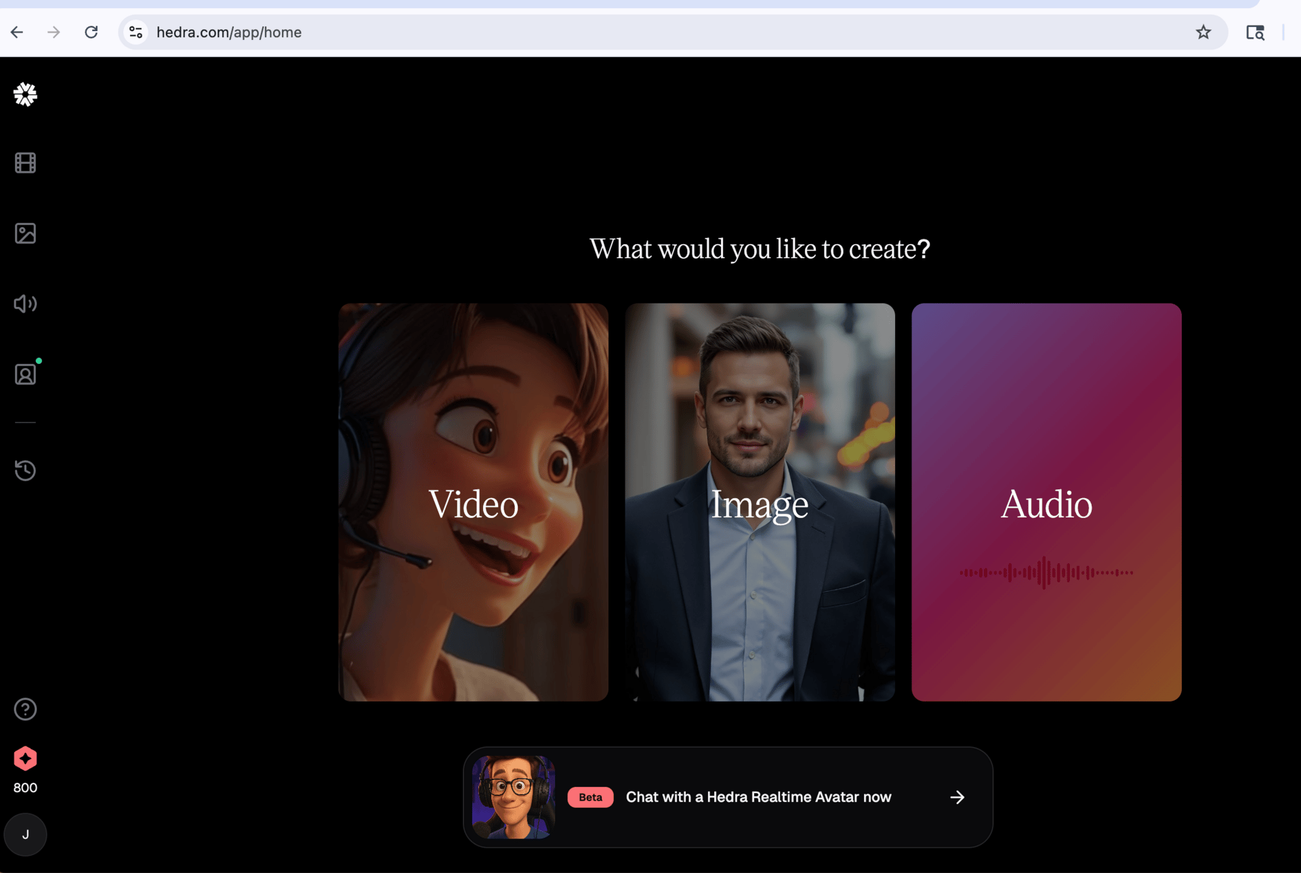Click the pink credits hexagon icon
1301x873 pixels.
[25, 758]
